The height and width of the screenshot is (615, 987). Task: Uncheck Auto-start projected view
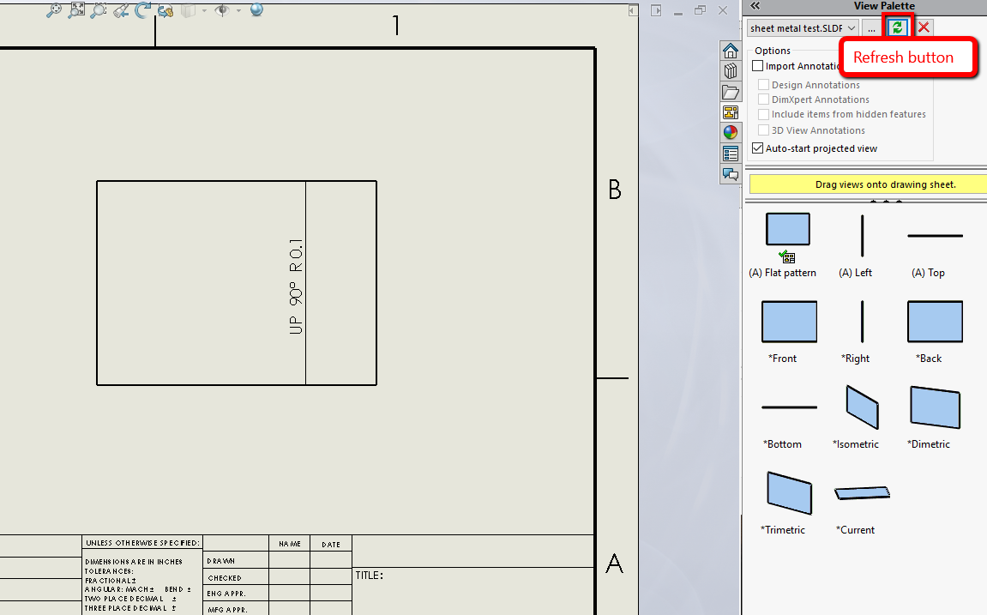757,148
